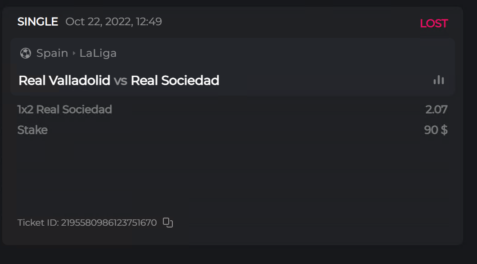Select the Real Sociedad team in match title
This screenshot has width=477, height=264.
[175, 81]
